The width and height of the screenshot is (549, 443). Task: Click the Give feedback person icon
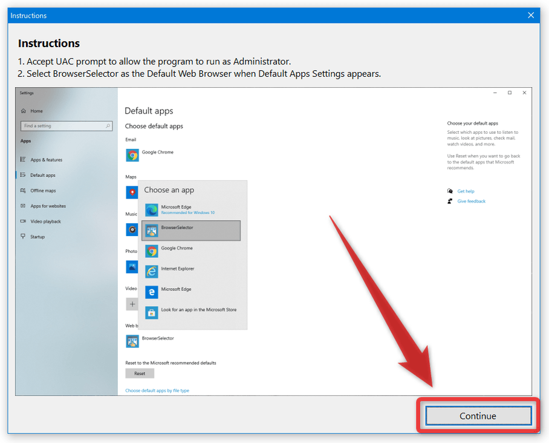coord(450,201)
